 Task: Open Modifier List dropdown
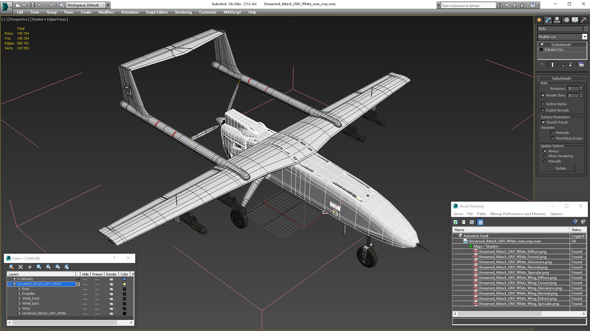pyautogui.click(x=584, y=37)
